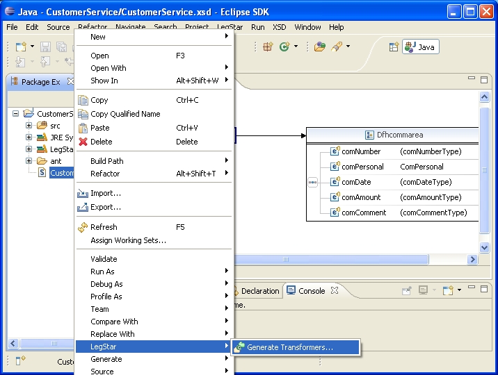Click the New wizard toolbar icon
The height and width of the screenshot is (375, 498).
(22, 47)
